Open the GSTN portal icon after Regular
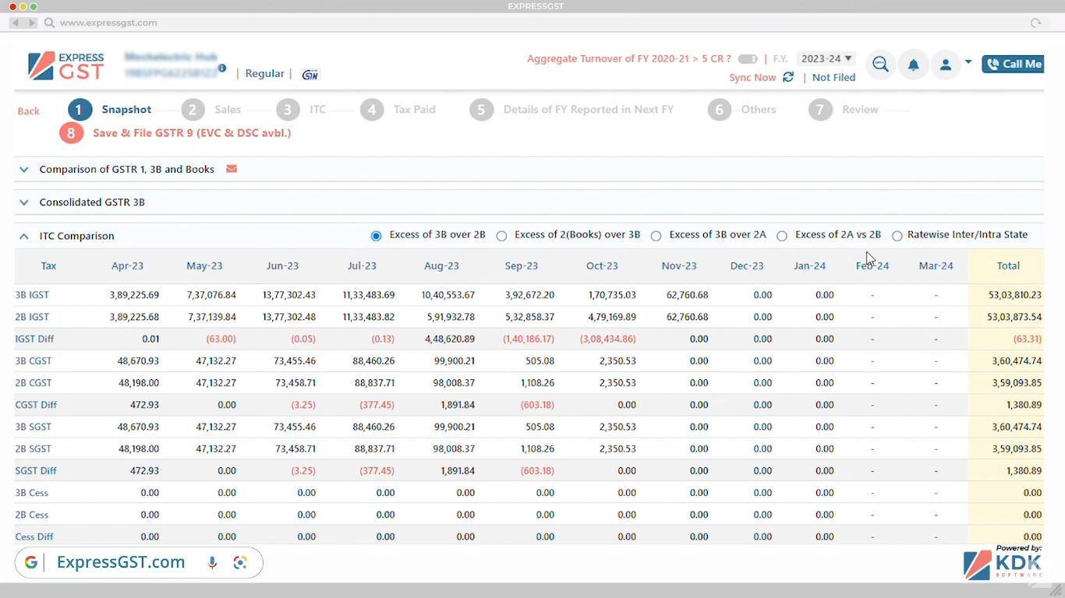This screenshot has height=598, width=1065. (x=310, y=74)
